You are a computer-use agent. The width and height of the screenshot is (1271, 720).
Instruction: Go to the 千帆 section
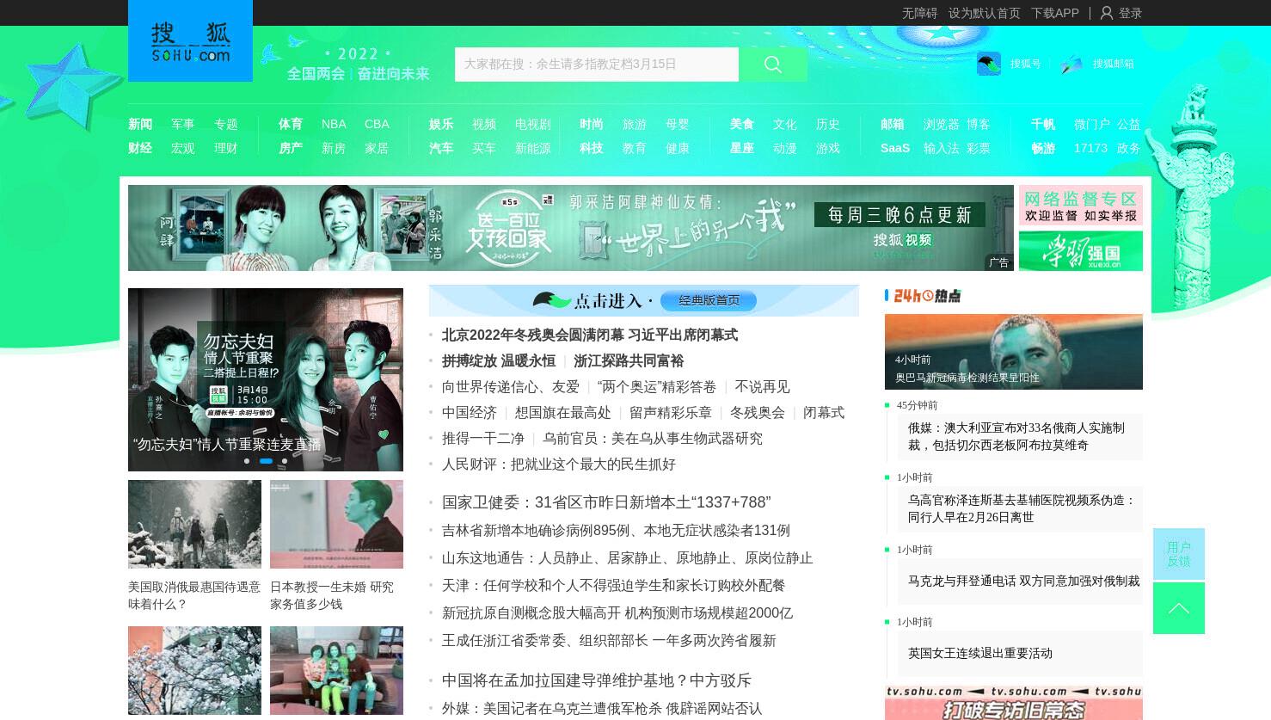(1043, 124)
